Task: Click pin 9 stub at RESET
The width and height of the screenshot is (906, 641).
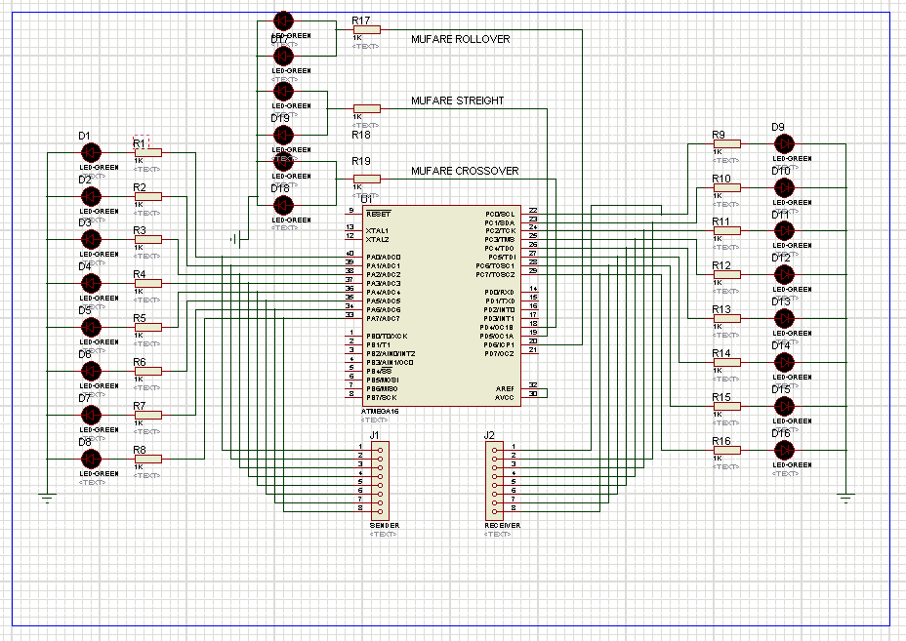Action: pos(353,213)
